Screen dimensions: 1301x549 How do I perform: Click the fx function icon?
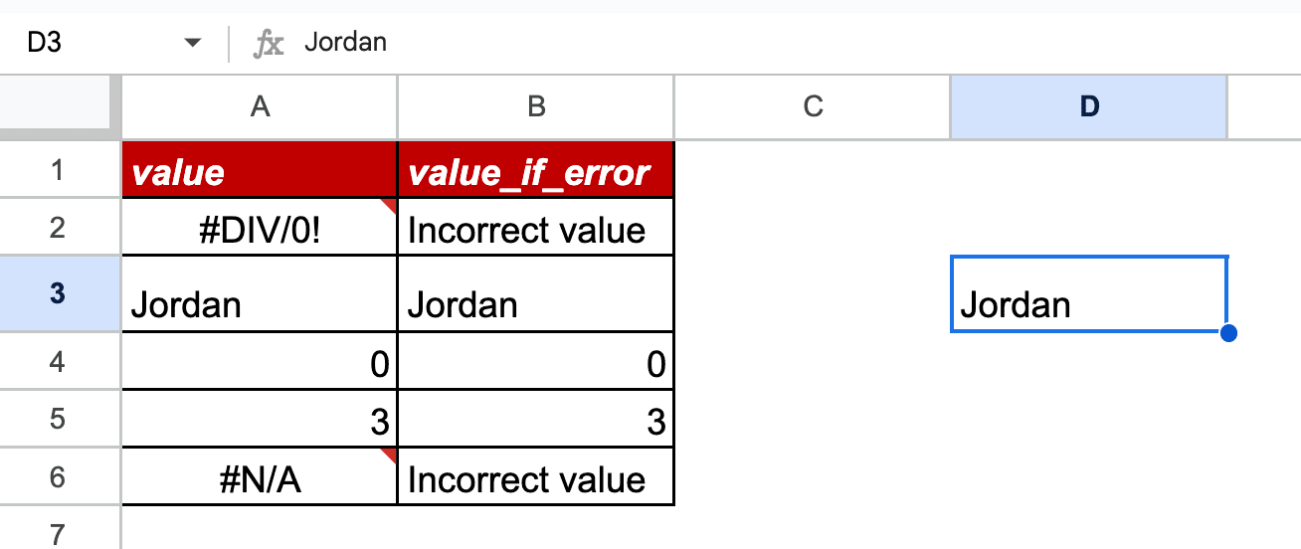coord(269,43)
